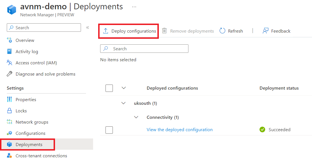This screenshot has width=312, height=166.
Task: Toggle the select-all checkbox in table header
Action: click(x=109, y=88)
